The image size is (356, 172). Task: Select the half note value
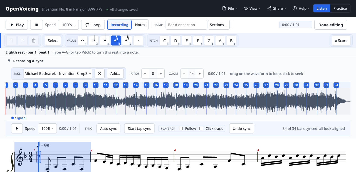(x=94, y=41)
